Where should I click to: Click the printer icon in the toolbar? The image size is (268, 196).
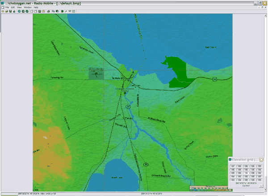(48, 11)
